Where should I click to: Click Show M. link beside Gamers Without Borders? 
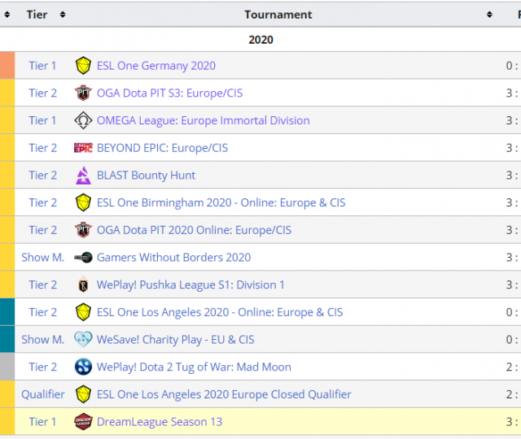pos(42,258)
